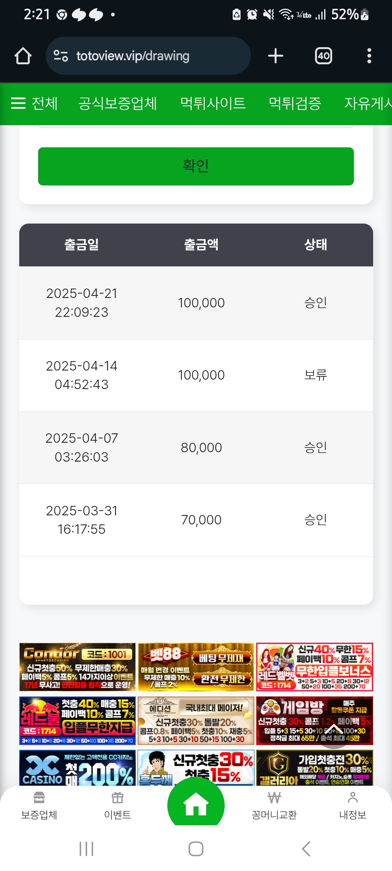Open 꽁머니교환 in bottom navigation

coord(274,806)
